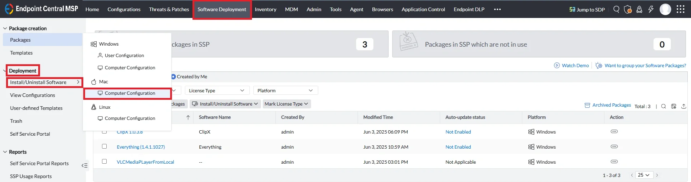Open the user profile avatar

[665, 9]
